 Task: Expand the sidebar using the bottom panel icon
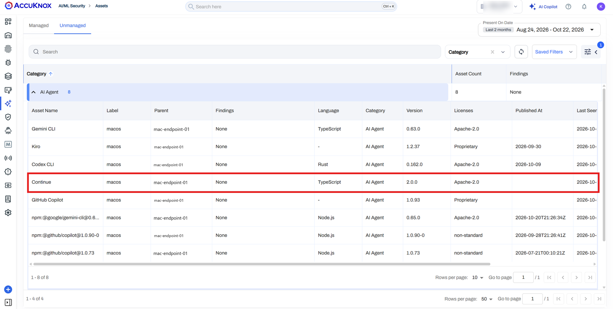[x=8, y=302]
